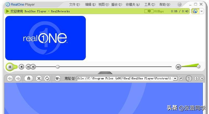Click the pane collapse handle below player controls

pos(105,73)
